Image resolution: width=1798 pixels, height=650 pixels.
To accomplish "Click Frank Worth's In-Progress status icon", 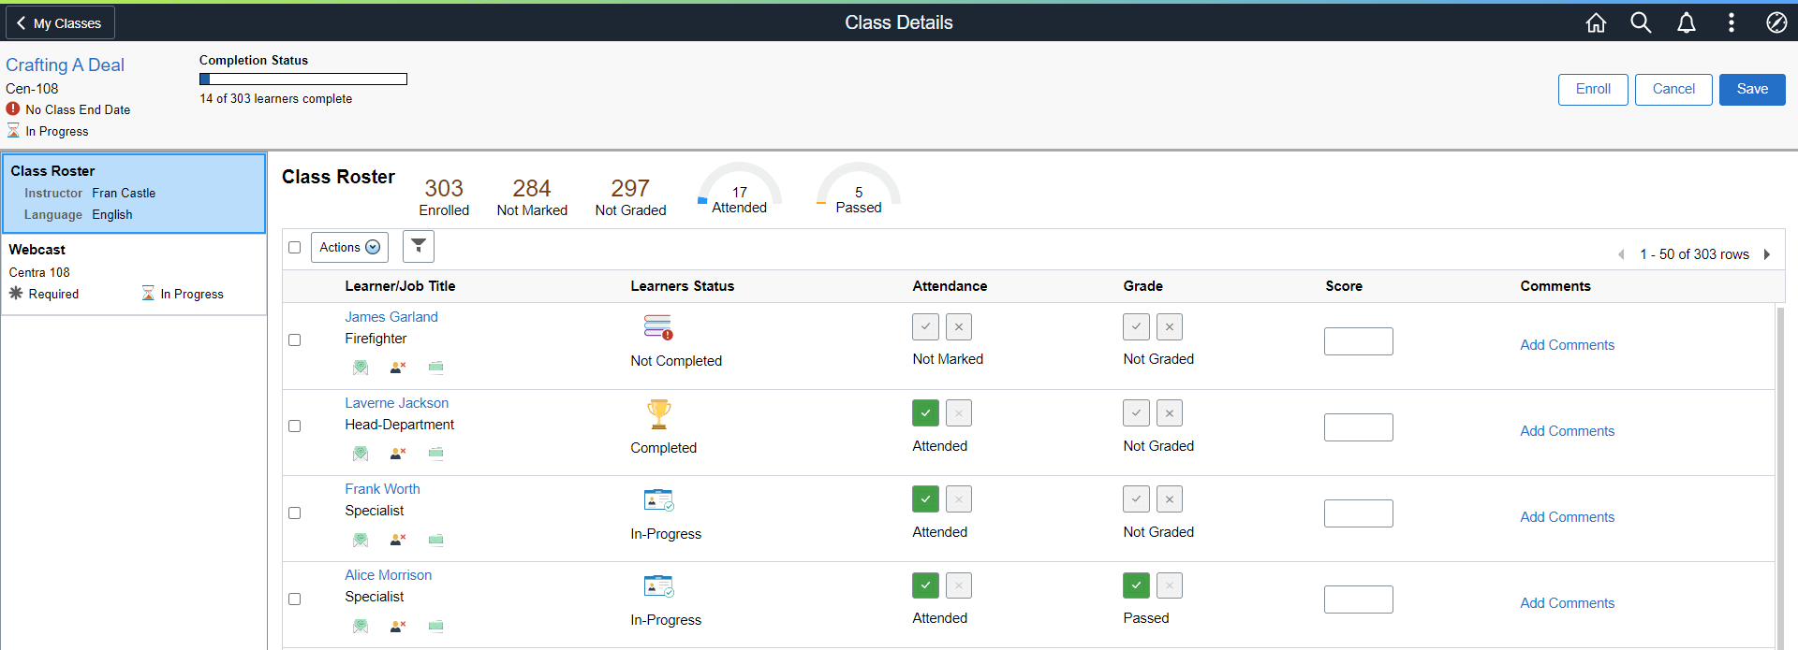I will 659,500.
